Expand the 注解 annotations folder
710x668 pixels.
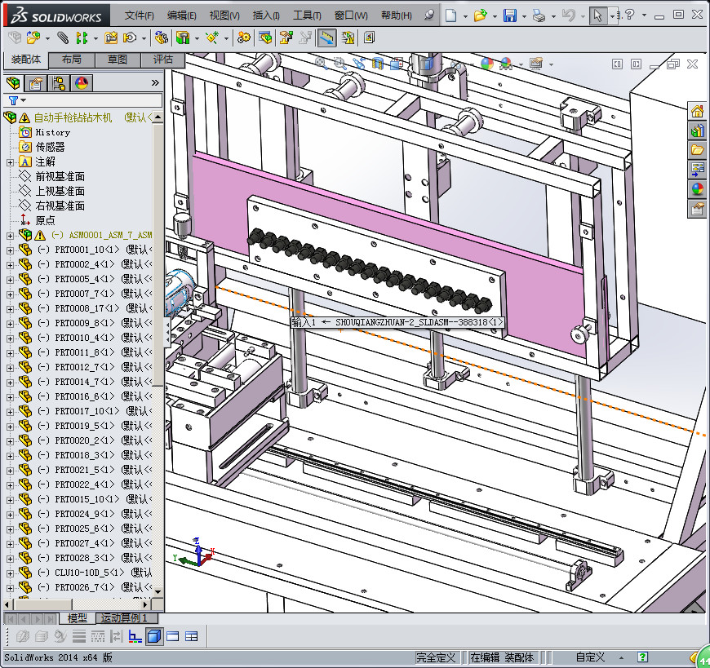coord(10,162)
